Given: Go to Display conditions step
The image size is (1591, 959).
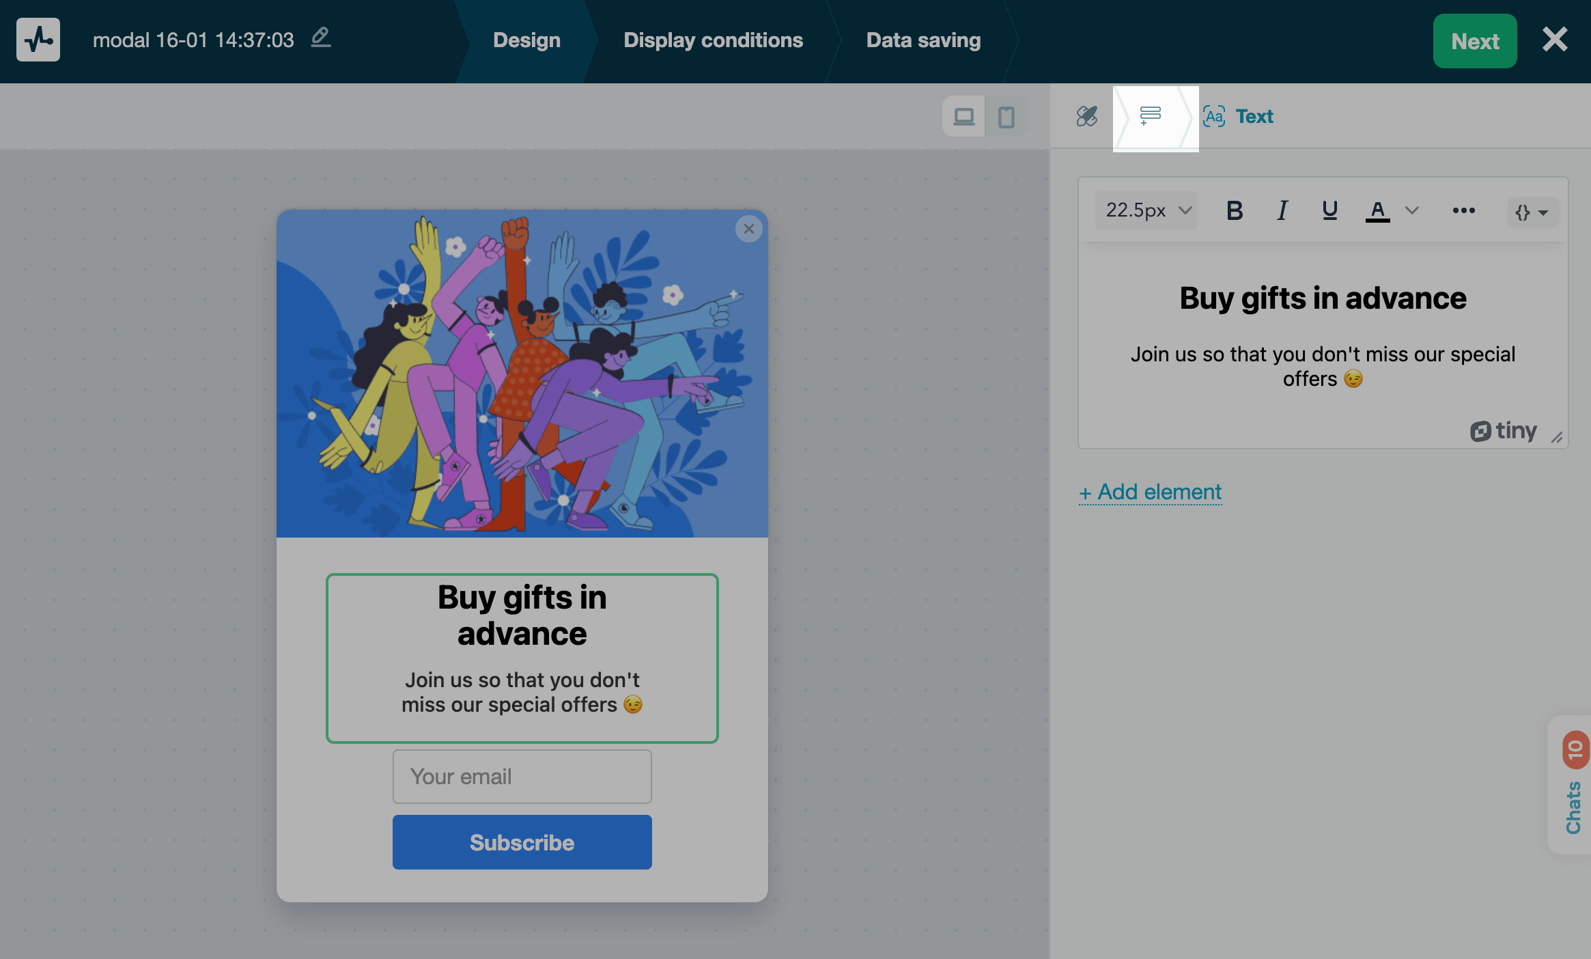Looking at the screenshot, I should (713, 40).
